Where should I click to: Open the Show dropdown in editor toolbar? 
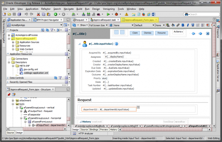(x=84, y=25)
